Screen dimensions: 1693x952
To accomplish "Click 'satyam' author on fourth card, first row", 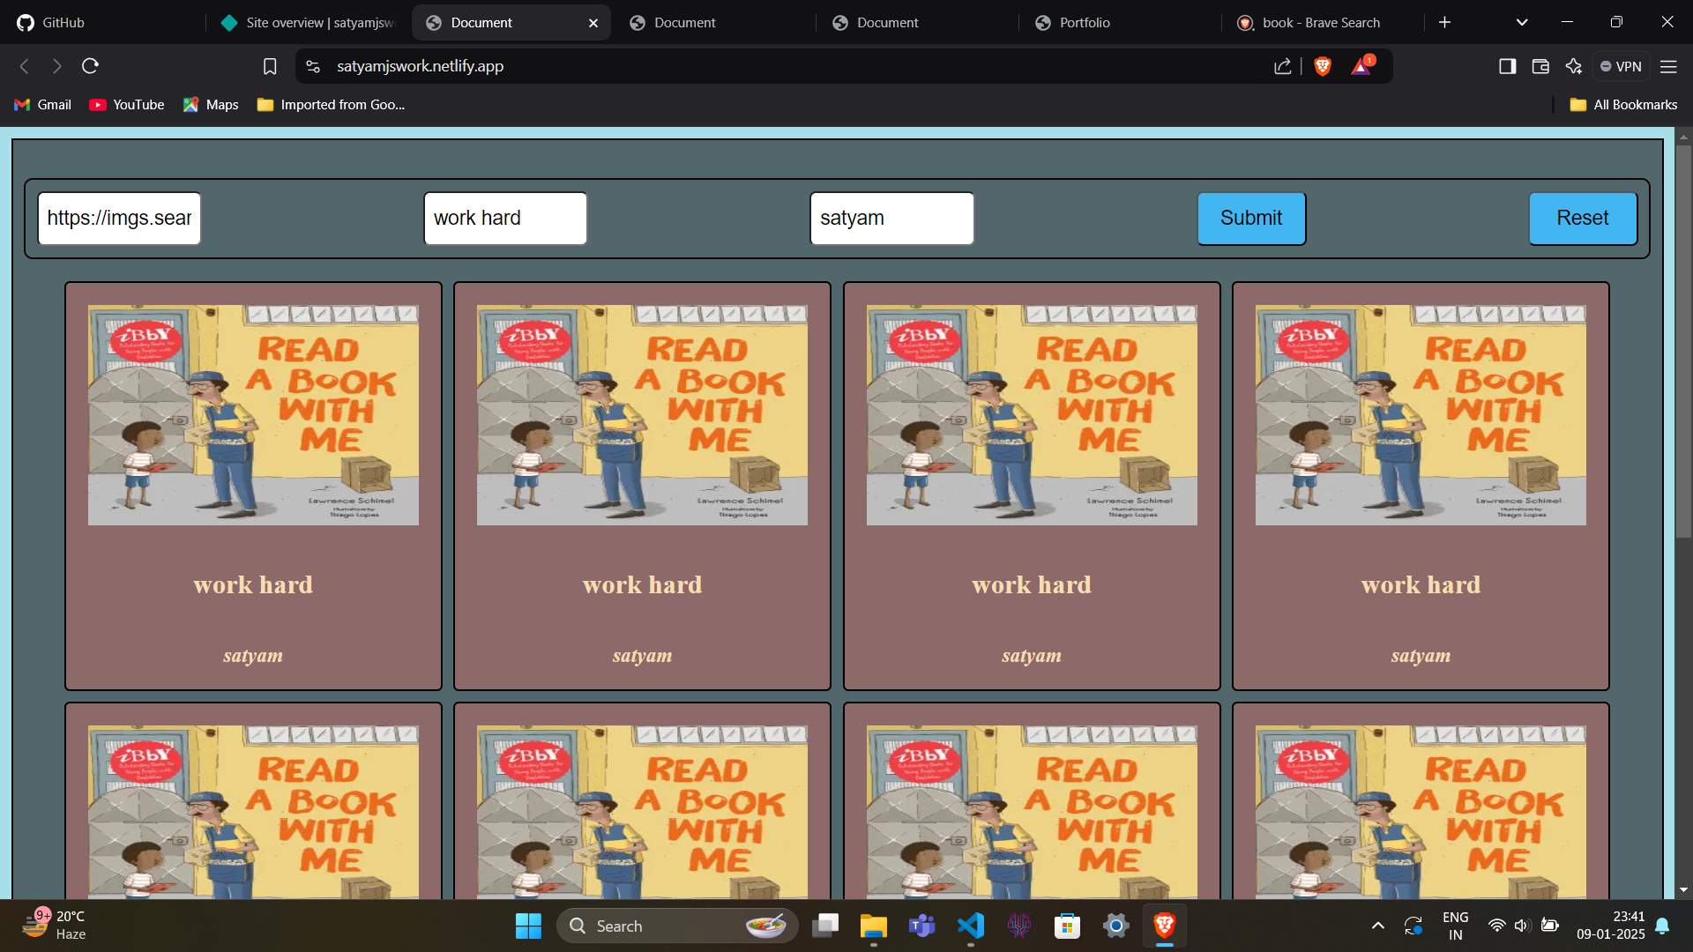I will click(x=1421, y=656).
